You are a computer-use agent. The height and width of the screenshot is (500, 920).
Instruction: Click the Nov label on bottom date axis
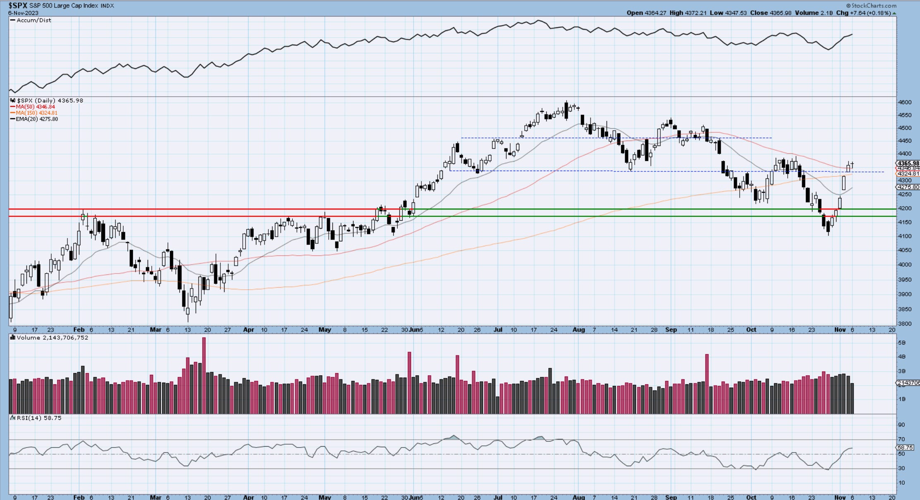(x=840, y=497)
